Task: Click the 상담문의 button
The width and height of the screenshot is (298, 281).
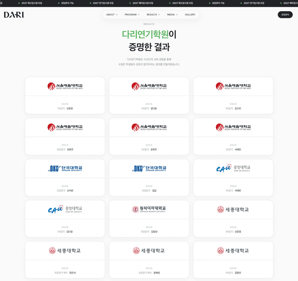Action: coord(285,14)
